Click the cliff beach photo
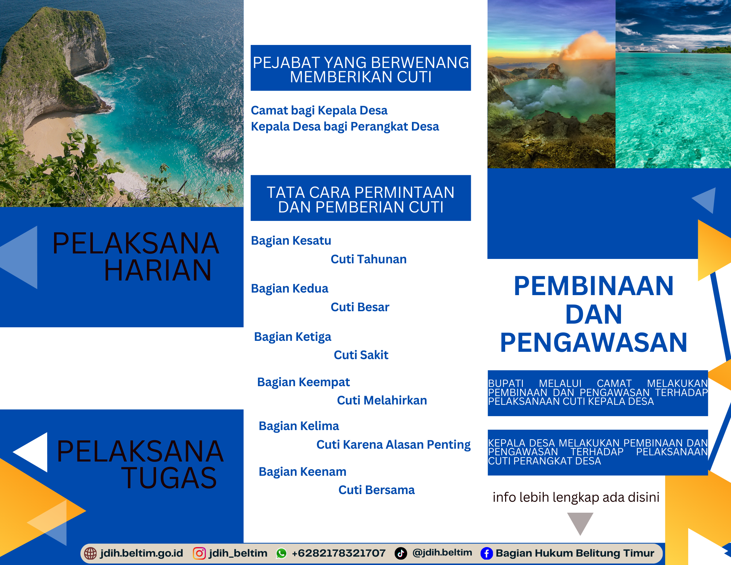731x565 pixels. (122, 103)
